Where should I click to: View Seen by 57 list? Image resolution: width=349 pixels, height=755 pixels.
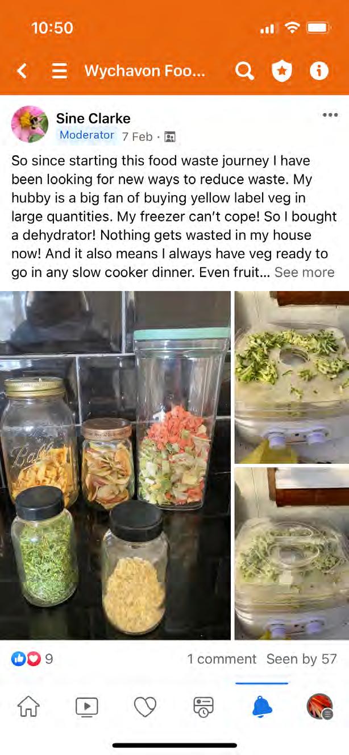click(x=302, y=659)
